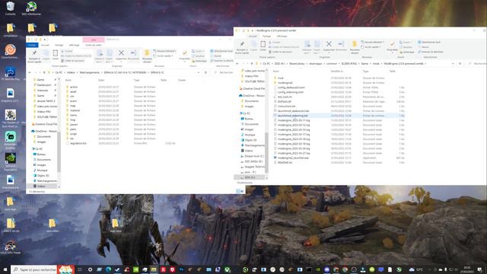Click Propriétés checkmark icon in ModEngine window

[392, 44]
